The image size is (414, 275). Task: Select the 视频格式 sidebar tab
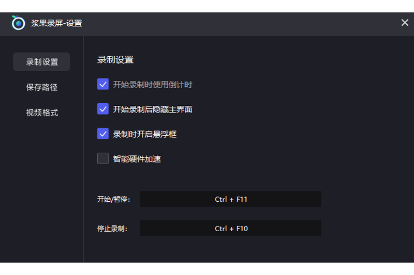(x=42, y=112)
